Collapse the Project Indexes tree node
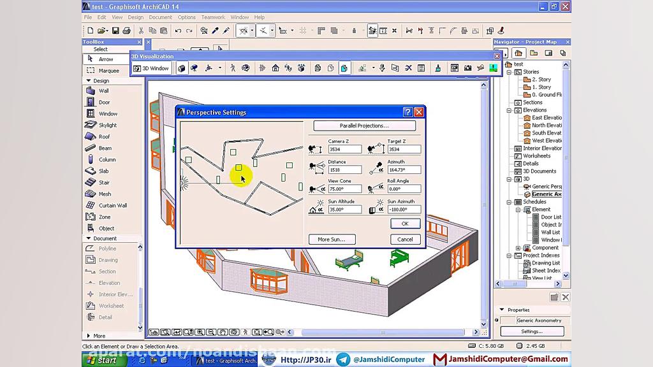Image resolution: width=653 pixels, height=367 pixels. pyautogui.click(x=509, y=255)
